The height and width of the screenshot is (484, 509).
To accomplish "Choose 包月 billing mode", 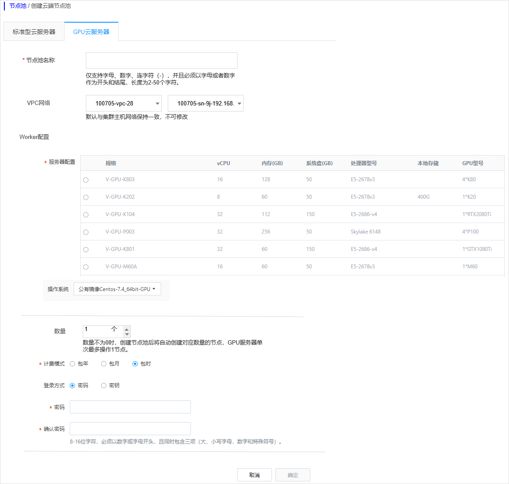I will pyautogui.click(x=103, y=363).
